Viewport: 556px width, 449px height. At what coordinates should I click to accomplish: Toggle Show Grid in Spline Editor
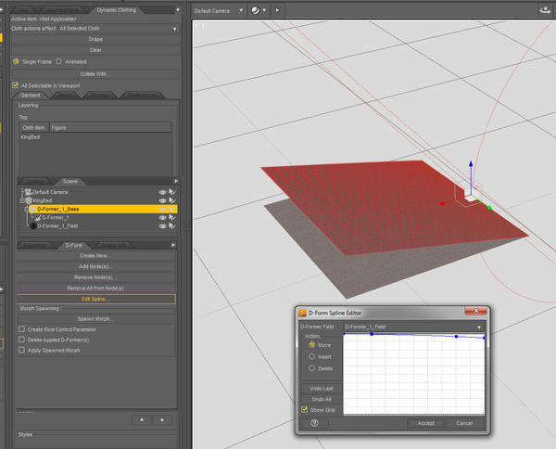(x=304, y=410)
